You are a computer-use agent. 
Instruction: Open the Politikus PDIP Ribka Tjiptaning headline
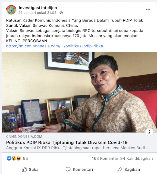[67, 142]
